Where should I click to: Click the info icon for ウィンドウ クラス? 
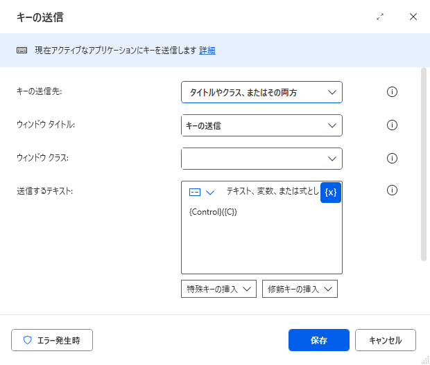click(392, 159)
